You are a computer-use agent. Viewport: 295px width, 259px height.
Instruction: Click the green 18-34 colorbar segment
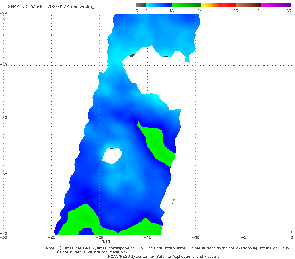coord(187,5)
